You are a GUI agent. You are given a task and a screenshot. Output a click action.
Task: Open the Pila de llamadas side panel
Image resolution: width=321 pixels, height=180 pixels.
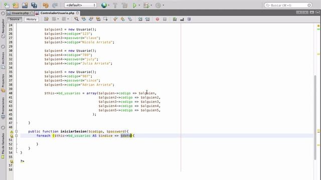(x=3, y=146)
